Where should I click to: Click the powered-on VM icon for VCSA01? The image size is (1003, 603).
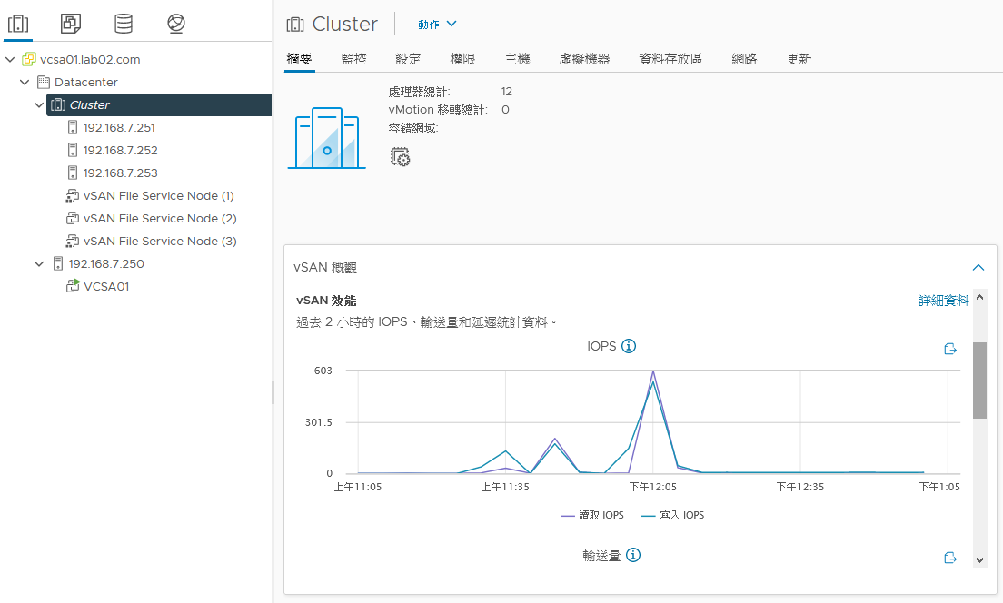[x=73, y=286]
